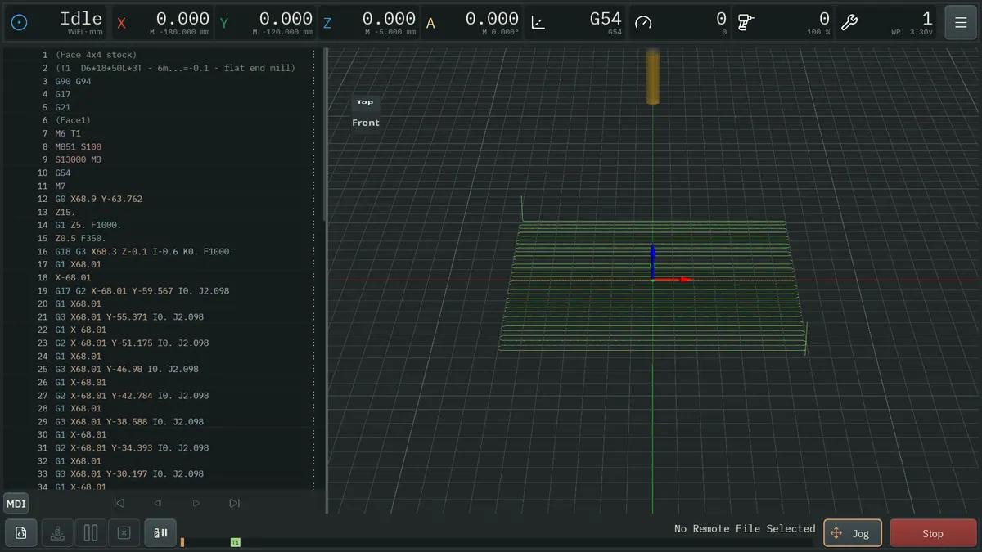
Task: Click the orange progress position marker
Action: click(x=182, y=542)
